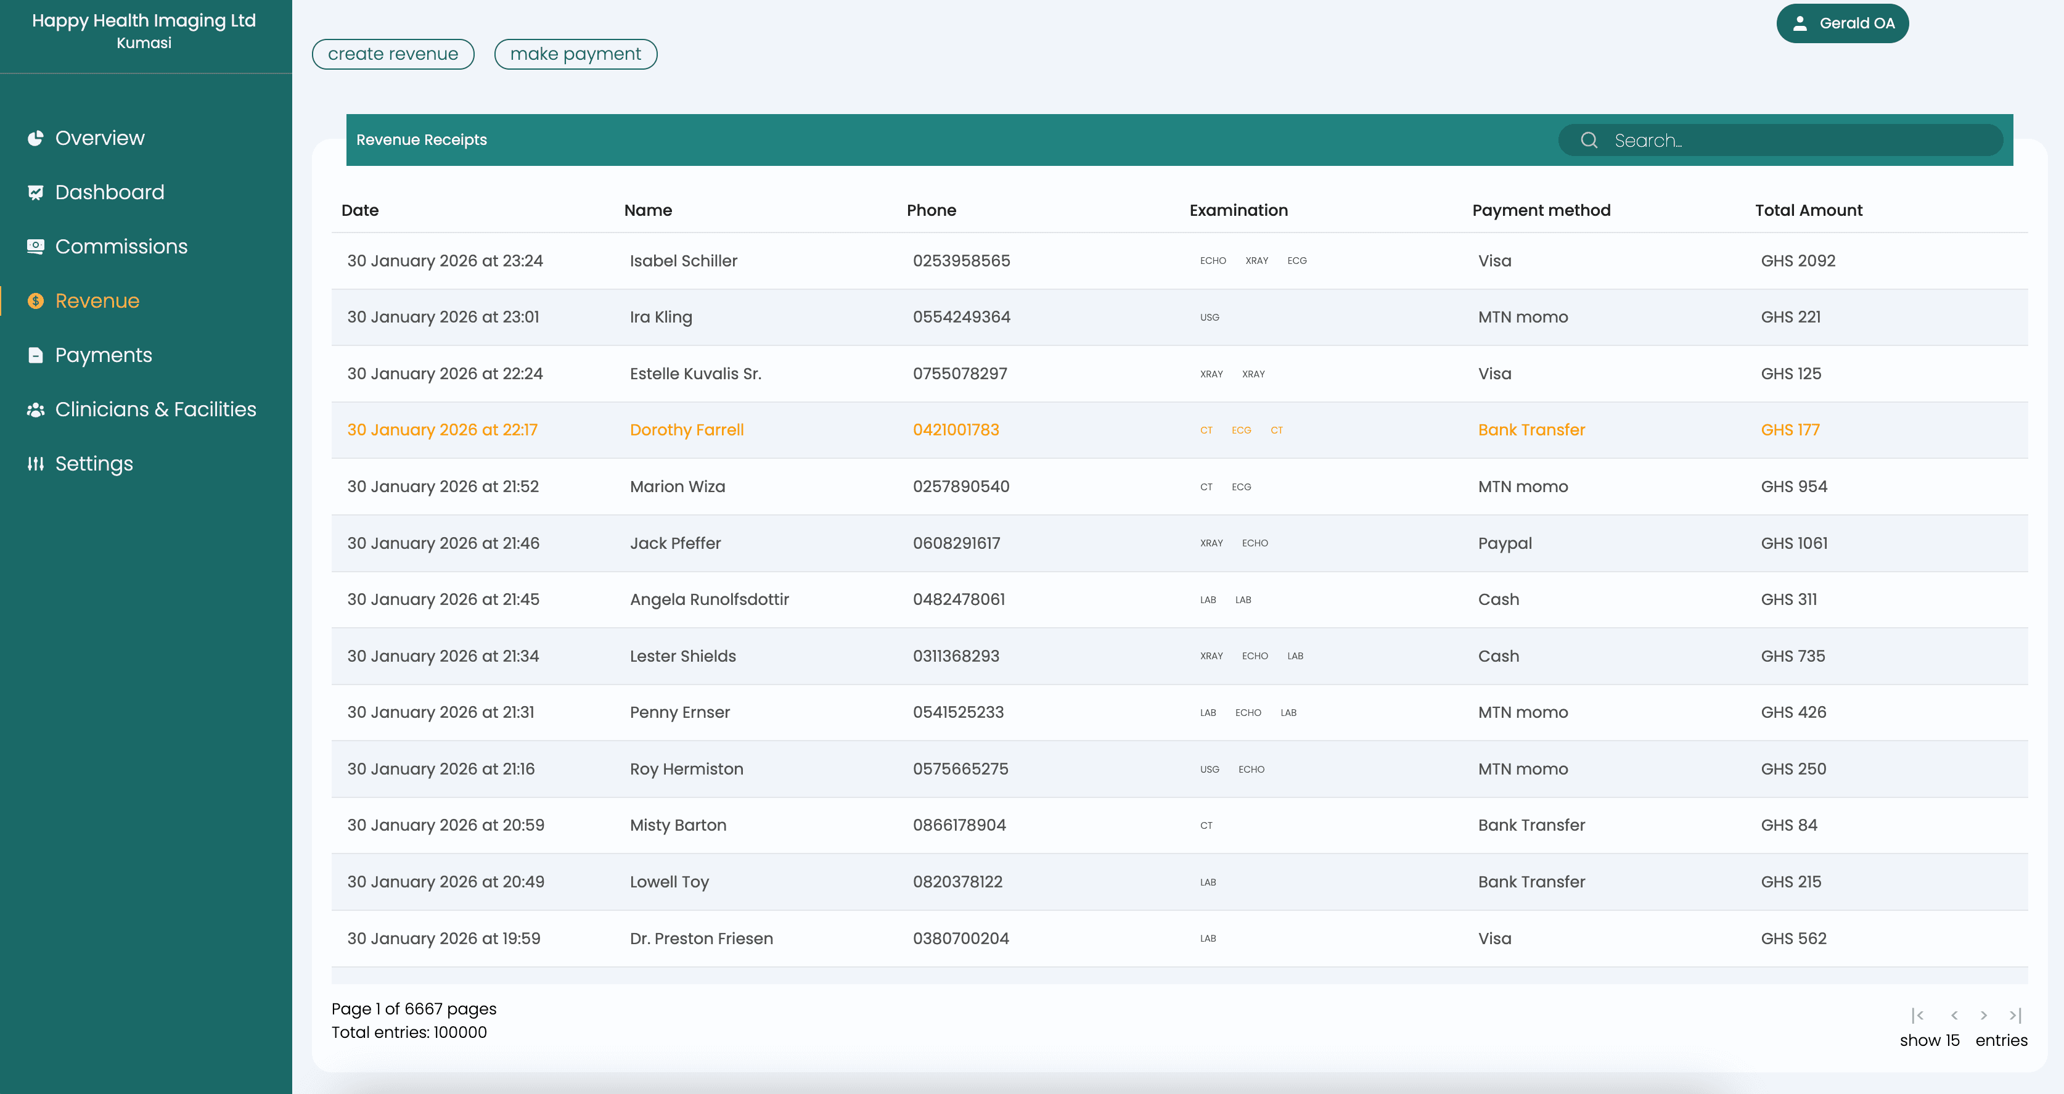Click Happy Health Imaging Ltd title
The height and width of the screenshot is (1094, 2064).
pyautogui.click(x=144, y=21)
